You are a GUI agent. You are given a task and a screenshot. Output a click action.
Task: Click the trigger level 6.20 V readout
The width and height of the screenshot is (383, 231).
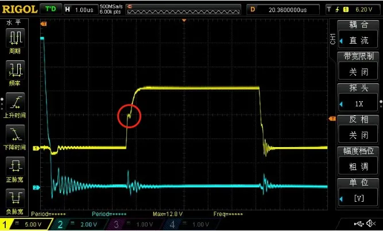pos(362,9)
